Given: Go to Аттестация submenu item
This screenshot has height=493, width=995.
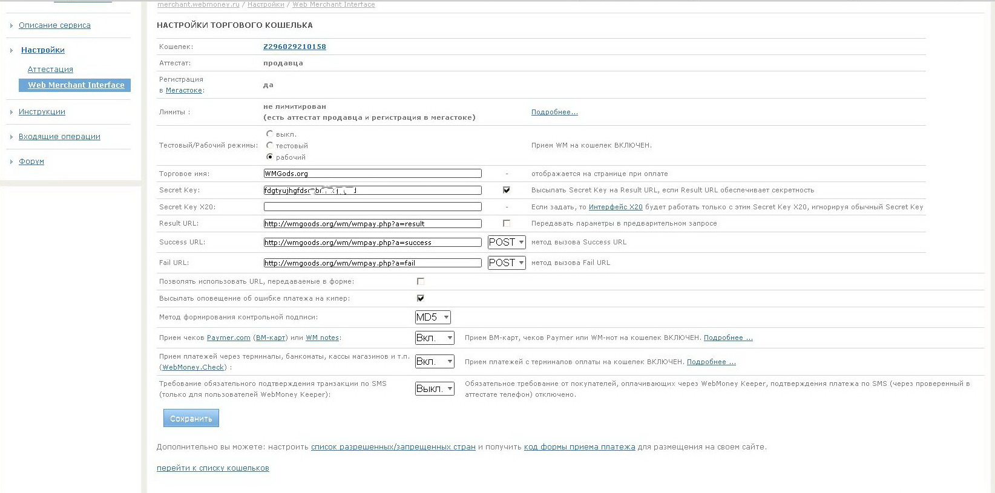Looking at the screenshot, I should coord(50,70).
